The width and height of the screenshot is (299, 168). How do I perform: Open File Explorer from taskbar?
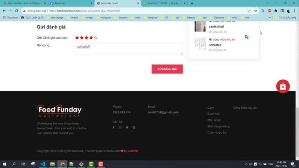tap(52, 164)
